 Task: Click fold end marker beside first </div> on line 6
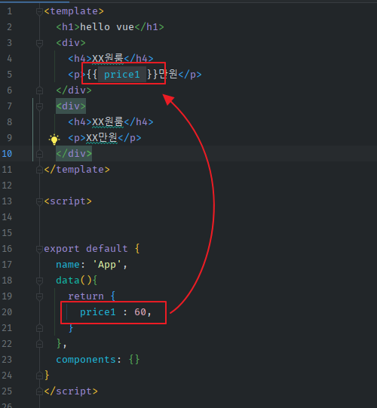click(39, 90)
